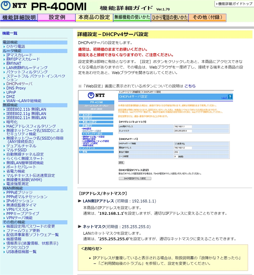Viewport: 254px width, 275px height.
Task: Open PPPoEブリッジ sidebar link
Action: tap(19, 192)
